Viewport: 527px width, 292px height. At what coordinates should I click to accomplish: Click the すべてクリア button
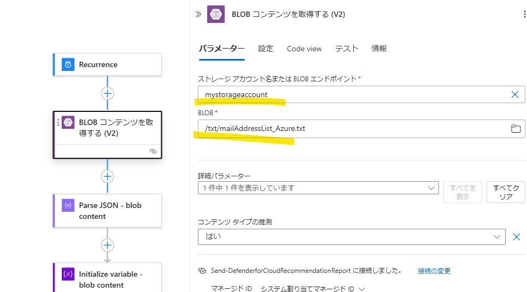506,192
